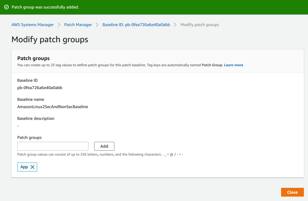Click the Patch groups panel header title
This screenshot has height=201, width=308.
(33, 58)
